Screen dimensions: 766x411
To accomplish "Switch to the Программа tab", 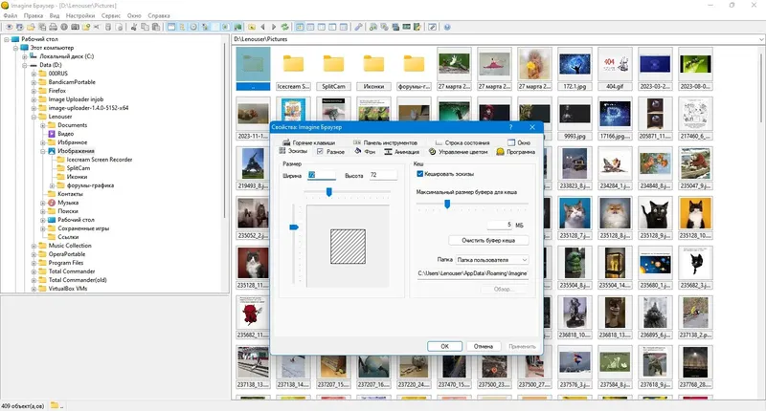I will point(515,152).
